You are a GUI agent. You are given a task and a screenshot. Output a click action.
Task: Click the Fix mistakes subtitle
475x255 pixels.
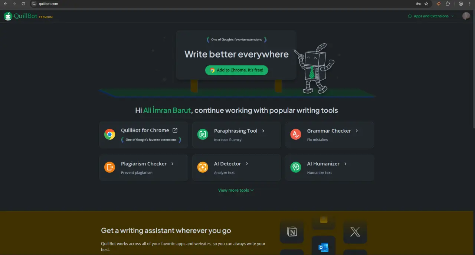pyautogui.click(x=317, y=140)
